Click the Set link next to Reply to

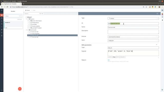coord(109,60)
